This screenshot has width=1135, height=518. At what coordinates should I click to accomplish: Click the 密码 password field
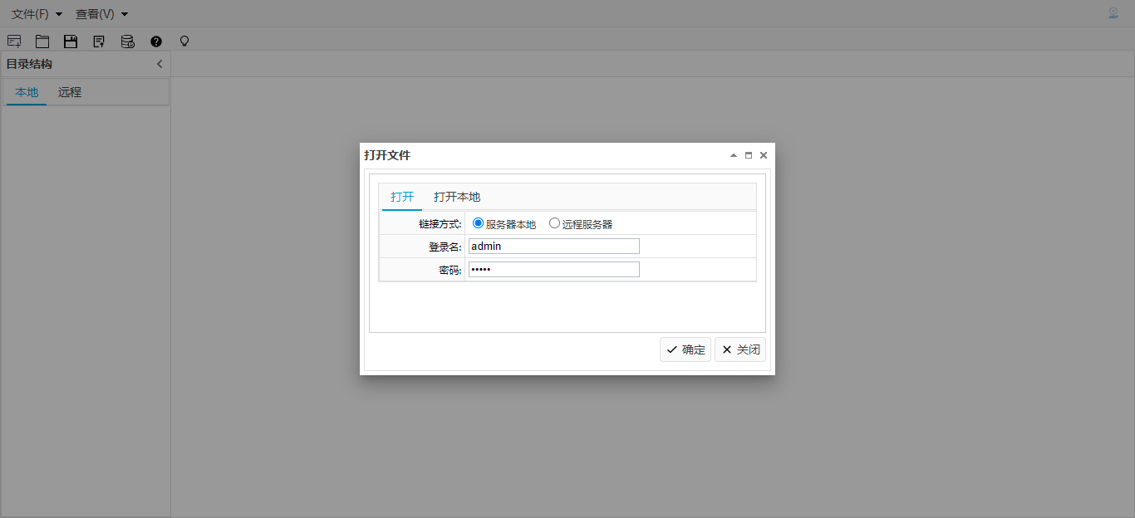coord(554,269)
